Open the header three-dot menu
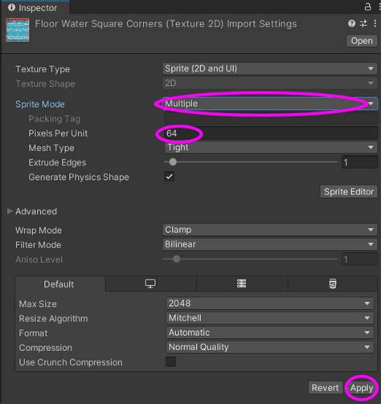 (x=375, y=23)
